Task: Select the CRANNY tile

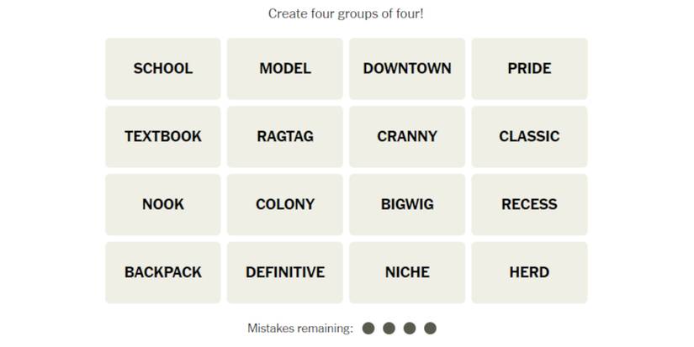Action: click(407, 136)
